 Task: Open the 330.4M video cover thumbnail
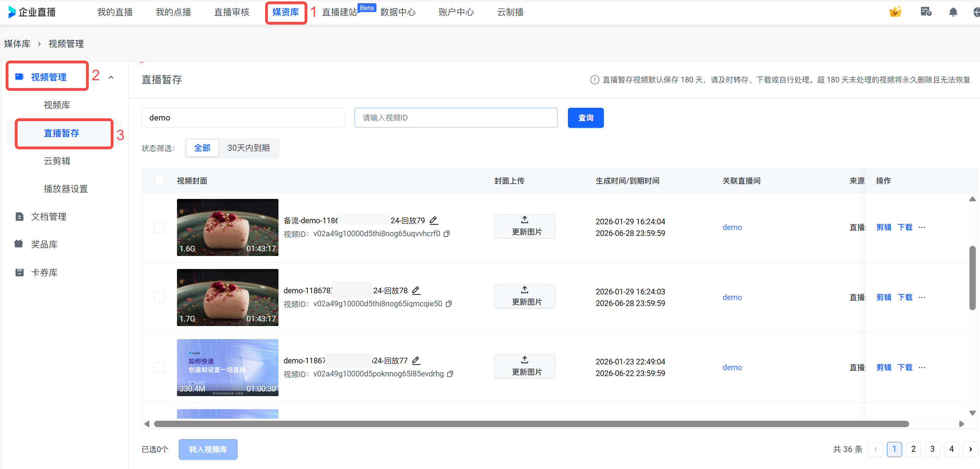pyautogui.click(x=227, y=368)
